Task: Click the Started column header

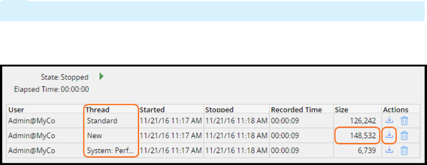Action: click(x=152, y=110)
